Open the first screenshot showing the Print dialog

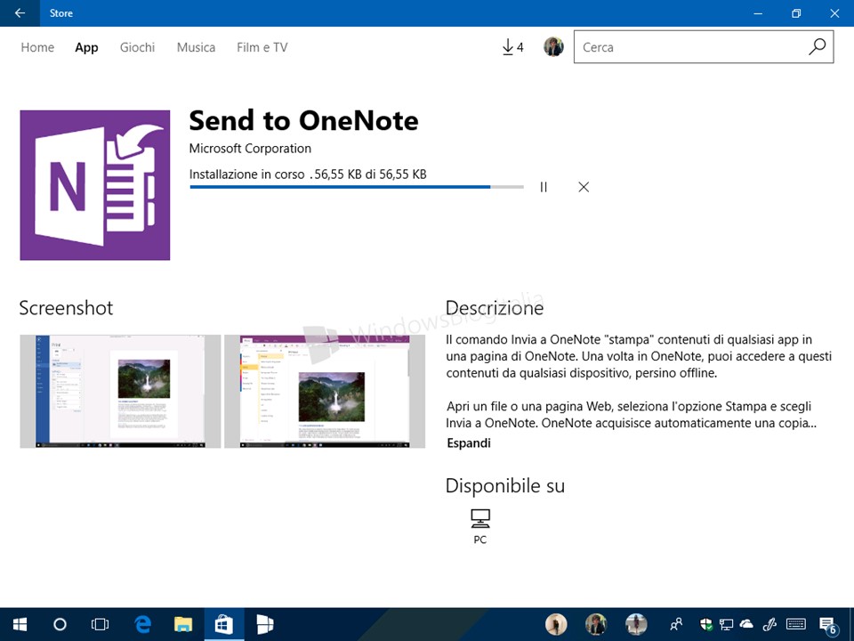coord(120,392)
